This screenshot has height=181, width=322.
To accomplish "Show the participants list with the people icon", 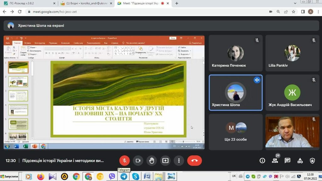I will [275, 161].
